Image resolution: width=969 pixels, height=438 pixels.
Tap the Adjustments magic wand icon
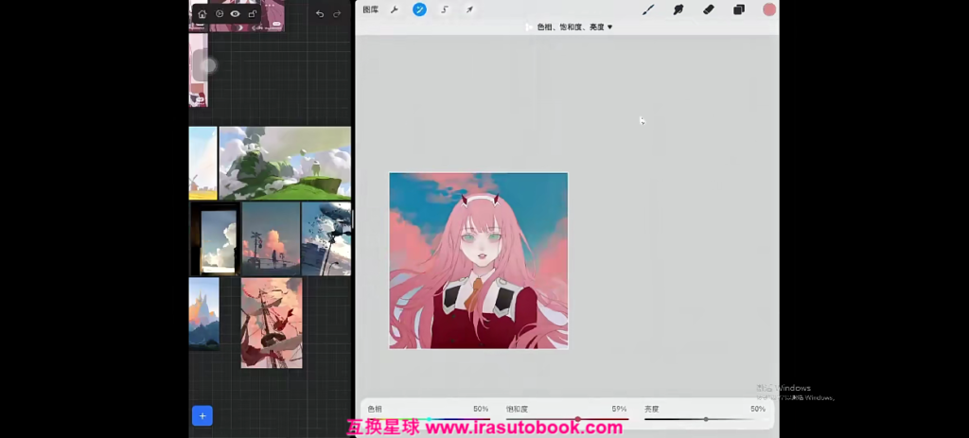[x=419, y=9]
